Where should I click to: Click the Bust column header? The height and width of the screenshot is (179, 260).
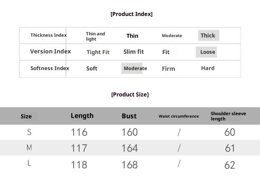point(129,116)
